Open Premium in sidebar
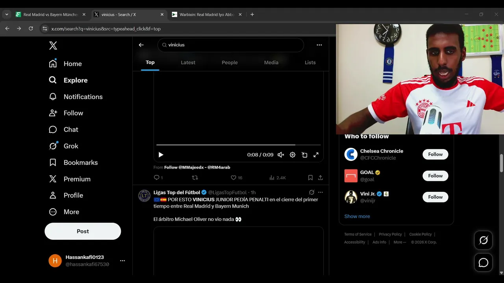The image size is (504, 283). coord(70,179)
